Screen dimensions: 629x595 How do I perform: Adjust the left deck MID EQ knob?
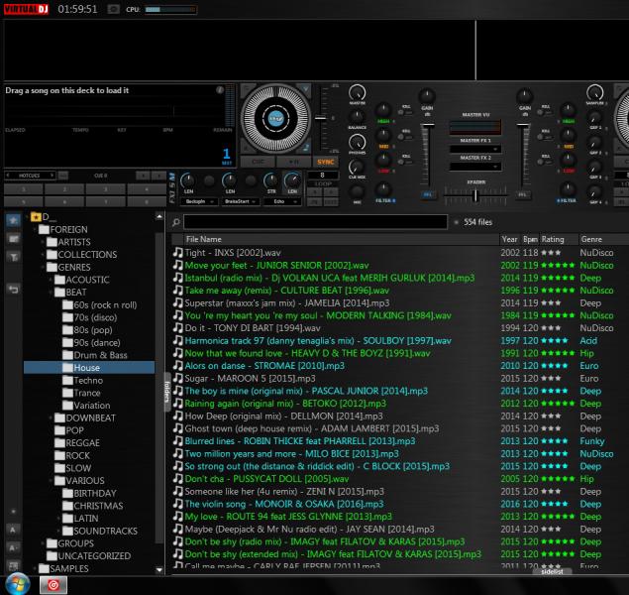383,135
